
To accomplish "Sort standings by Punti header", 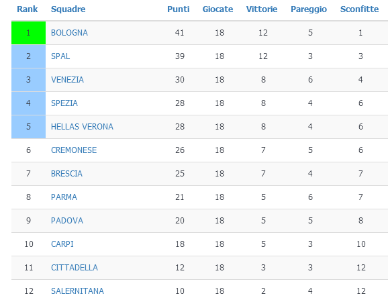I will (179, 9).
